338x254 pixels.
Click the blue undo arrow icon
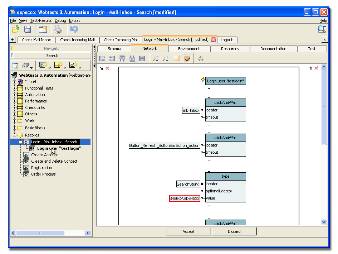point(74,29)
